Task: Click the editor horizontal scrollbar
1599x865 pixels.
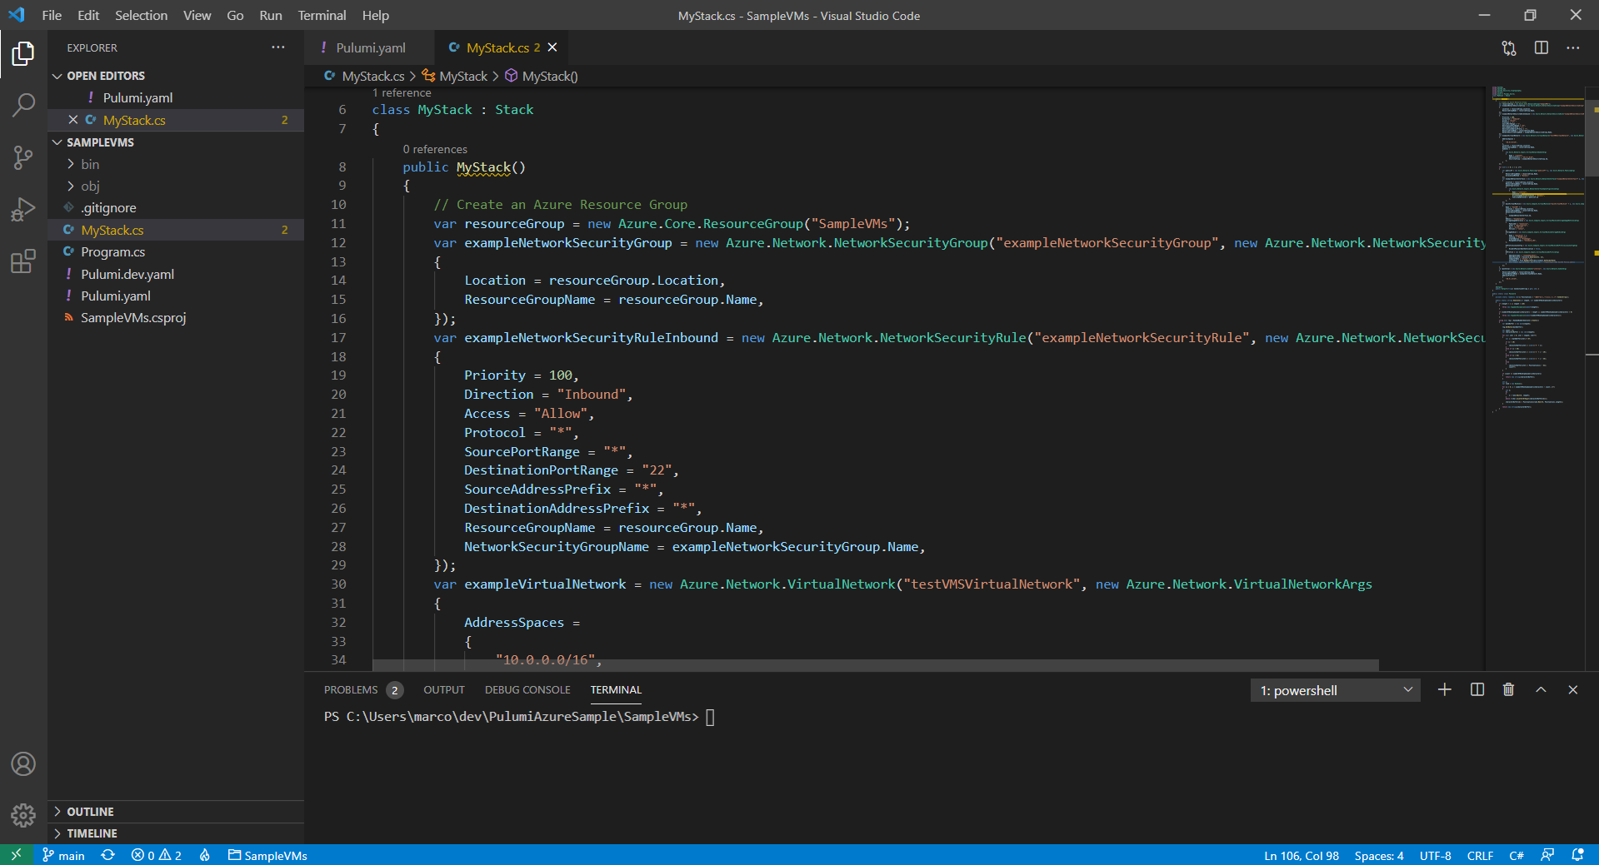Action: pyautogui.click(x=875, y=664)
